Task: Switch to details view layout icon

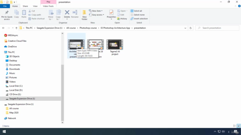Action: [x=235, y=126]
